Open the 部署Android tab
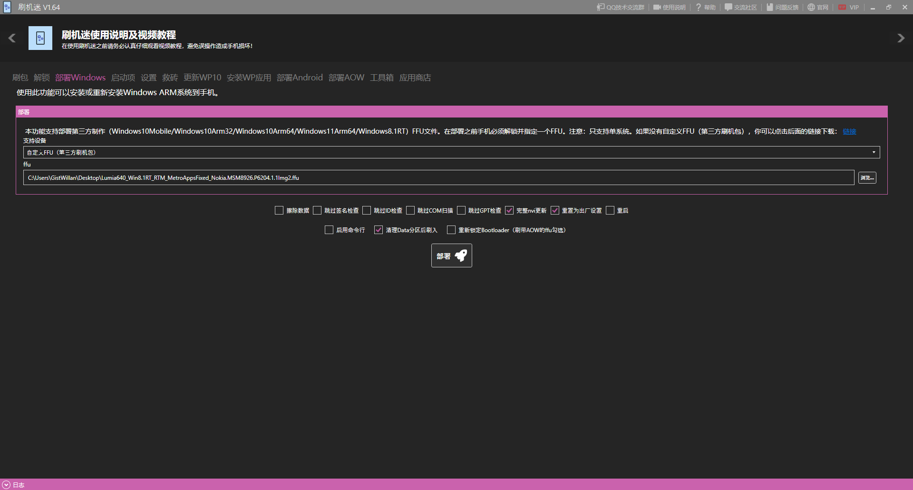This screenshot has height=490, width=913. [300, 78]
